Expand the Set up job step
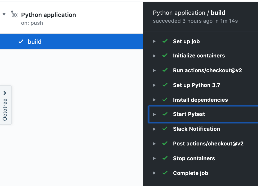 [154, 41]
